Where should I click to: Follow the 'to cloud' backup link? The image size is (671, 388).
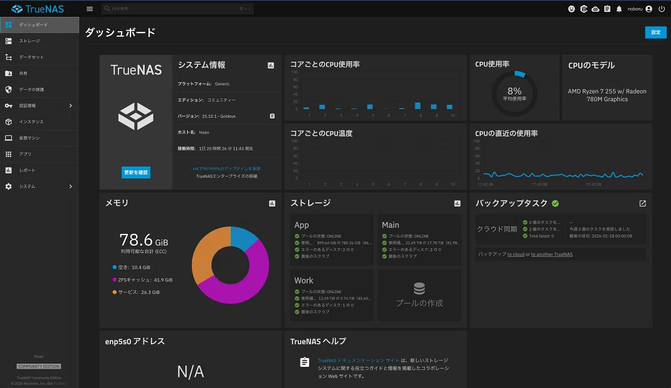click(x=516, y=255)
